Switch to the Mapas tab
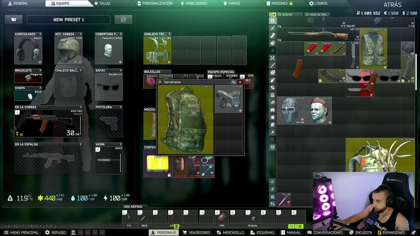The height and width of the screenshot is (236, 420). pos(232,3)
